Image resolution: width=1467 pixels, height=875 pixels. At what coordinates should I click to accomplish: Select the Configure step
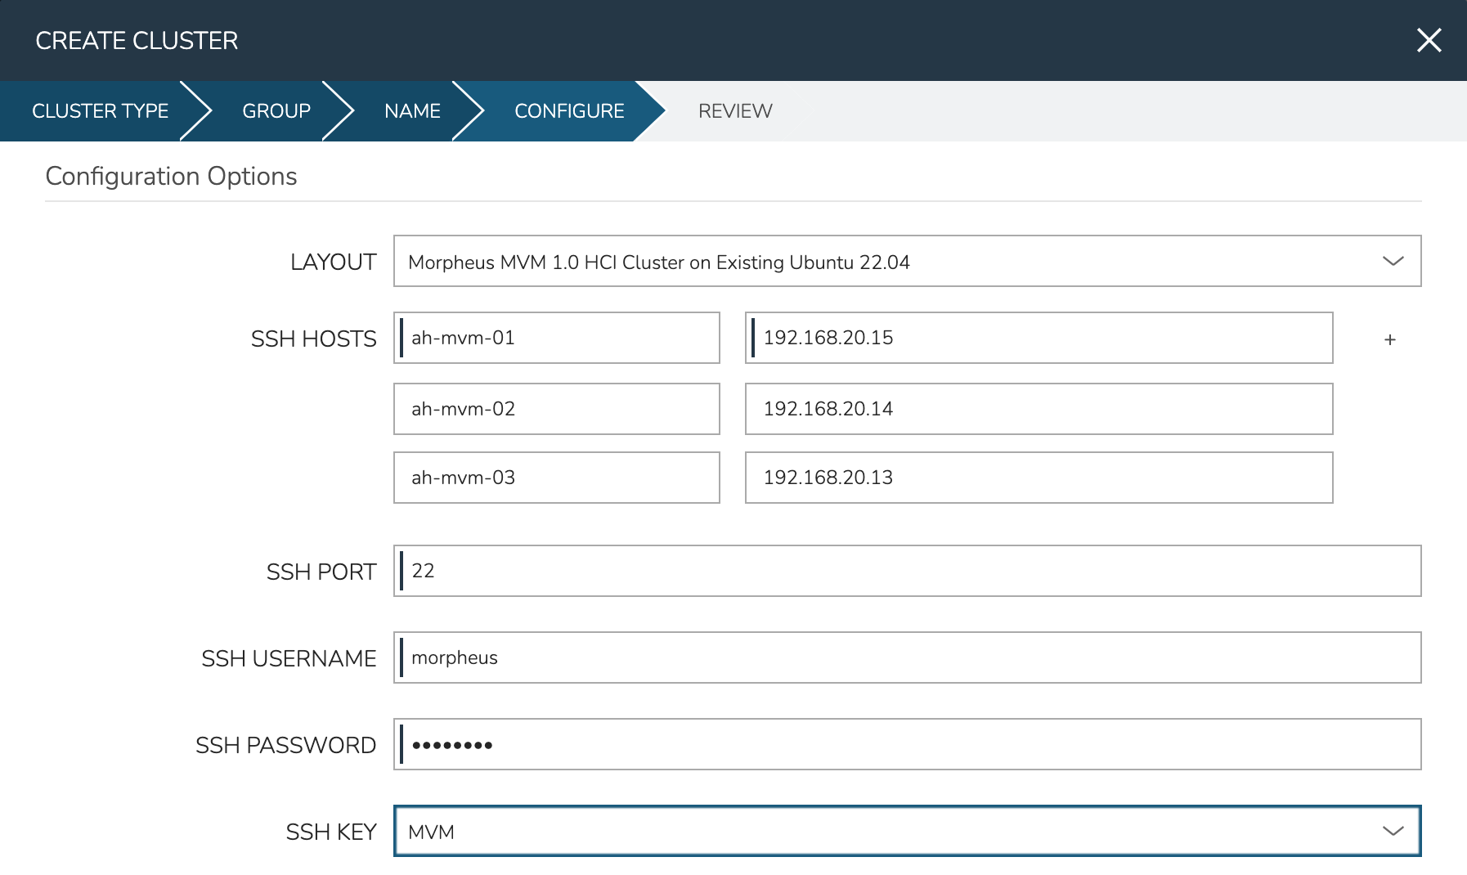569,111
